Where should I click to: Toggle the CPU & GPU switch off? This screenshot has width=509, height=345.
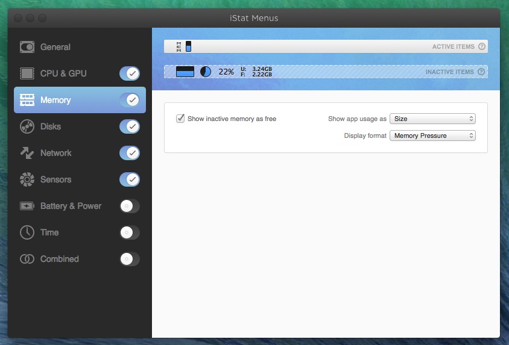click(x=130, y=73)
